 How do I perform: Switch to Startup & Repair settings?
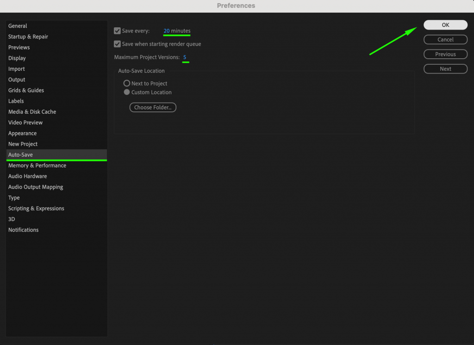click(28, 37)
